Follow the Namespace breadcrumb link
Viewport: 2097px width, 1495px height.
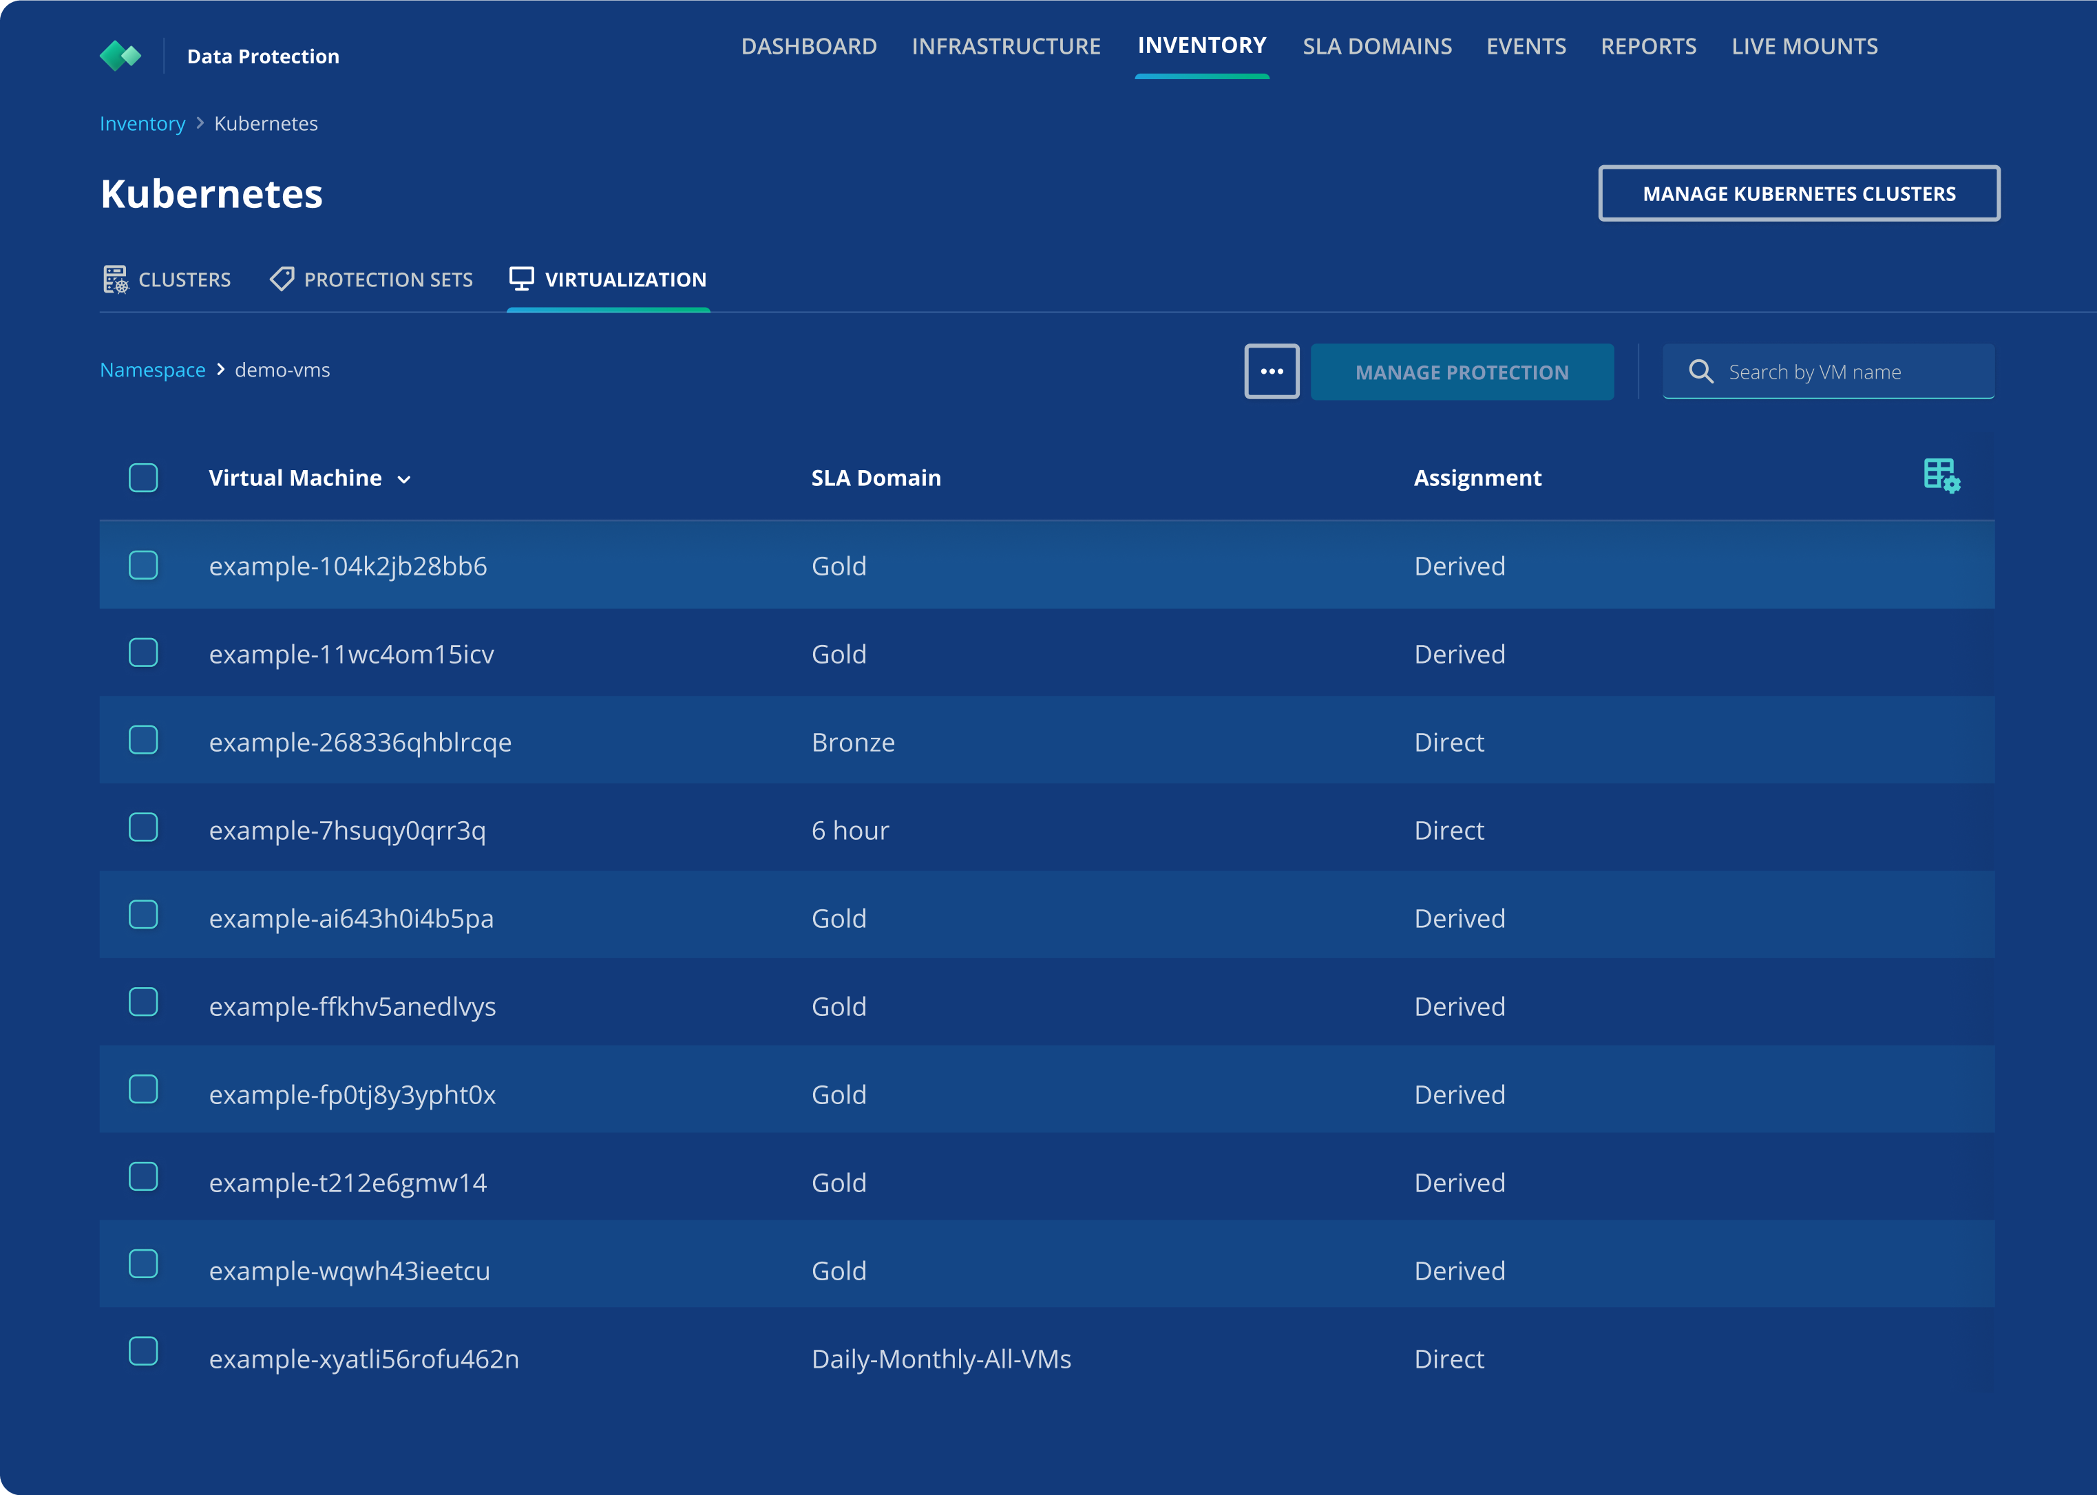click(153, 370)
